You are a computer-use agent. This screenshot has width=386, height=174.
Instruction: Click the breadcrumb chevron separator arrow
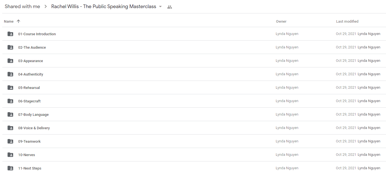point(46,6)
